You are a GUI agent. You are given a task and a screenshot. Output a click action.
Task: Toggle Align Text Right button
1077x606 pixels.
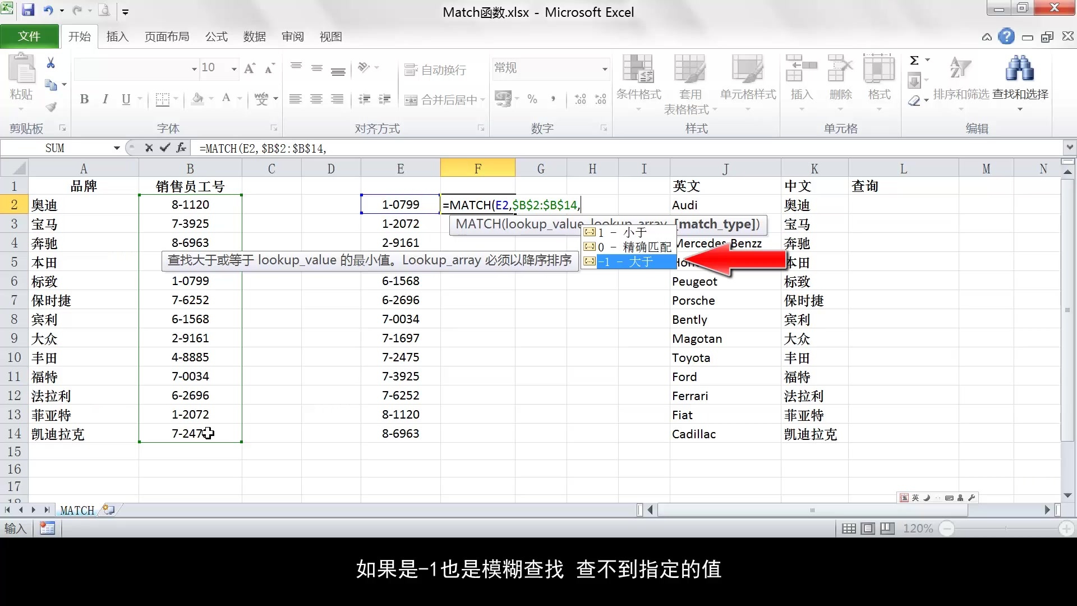(337, 99)
